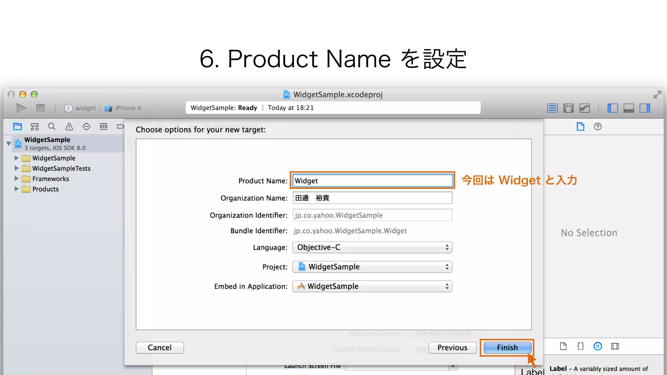Show the Code Snippet library
667x375 pixels.
[580, 346]
